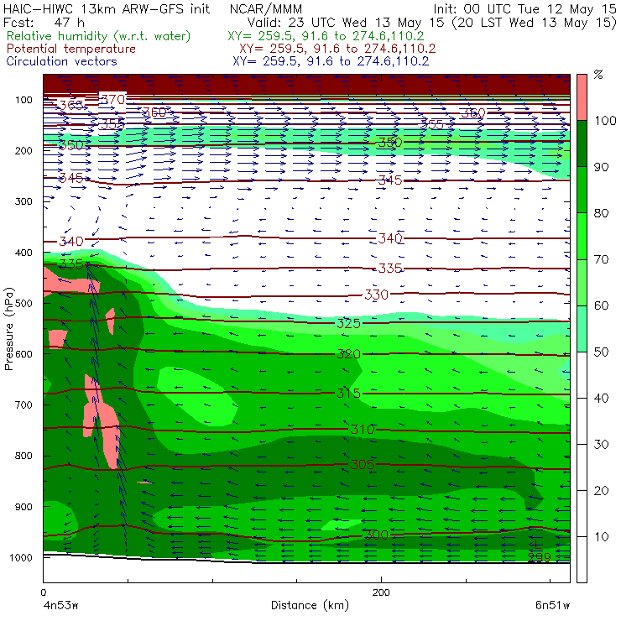
Task: Click the '400' pressure axis tick label
Action: click(x=23, y=253)
